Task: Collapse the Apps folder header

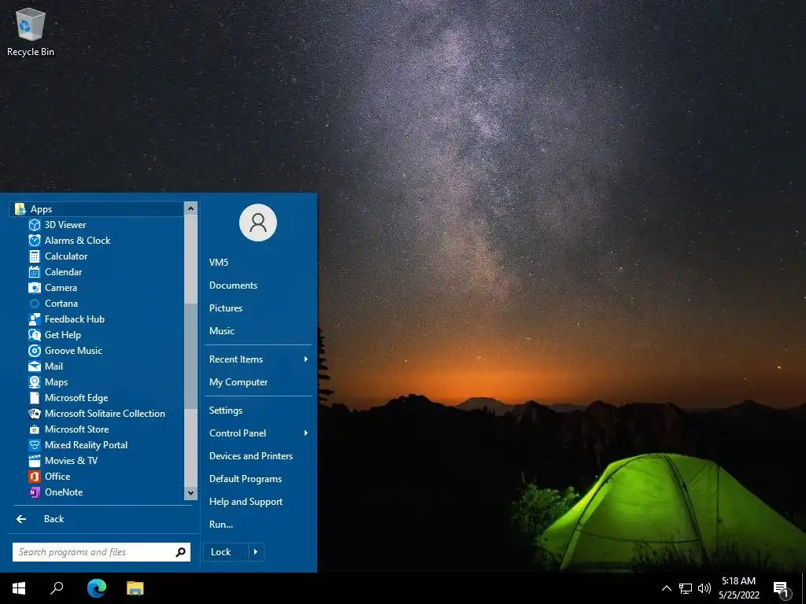Action: (96, 209)
